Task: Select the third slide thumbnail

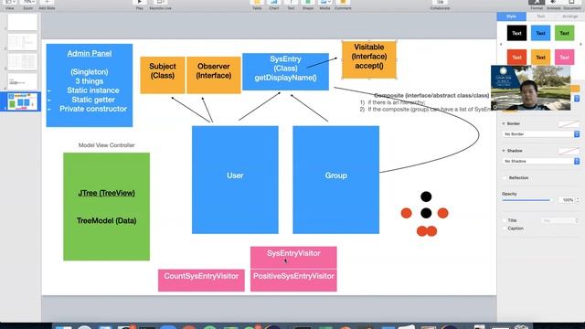Action: point(22,61)
